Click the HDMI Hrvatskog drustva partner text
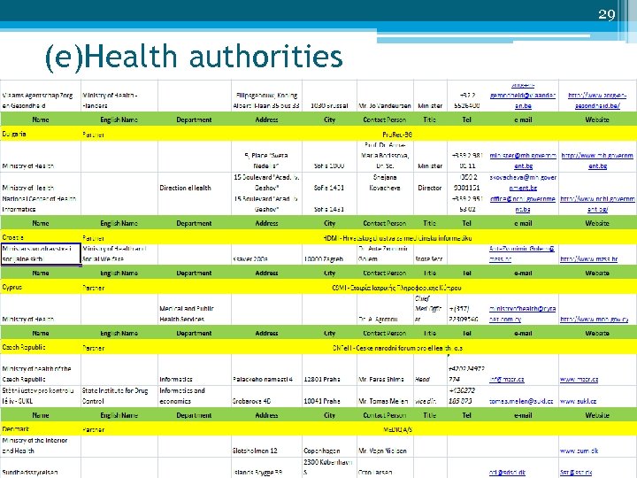 [x=397, y=238]
